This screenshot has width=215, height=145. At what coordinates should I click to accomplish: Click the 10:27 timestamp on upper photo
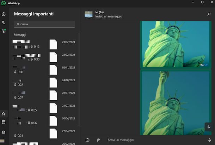pyautogui.click(x=202, y=65)
